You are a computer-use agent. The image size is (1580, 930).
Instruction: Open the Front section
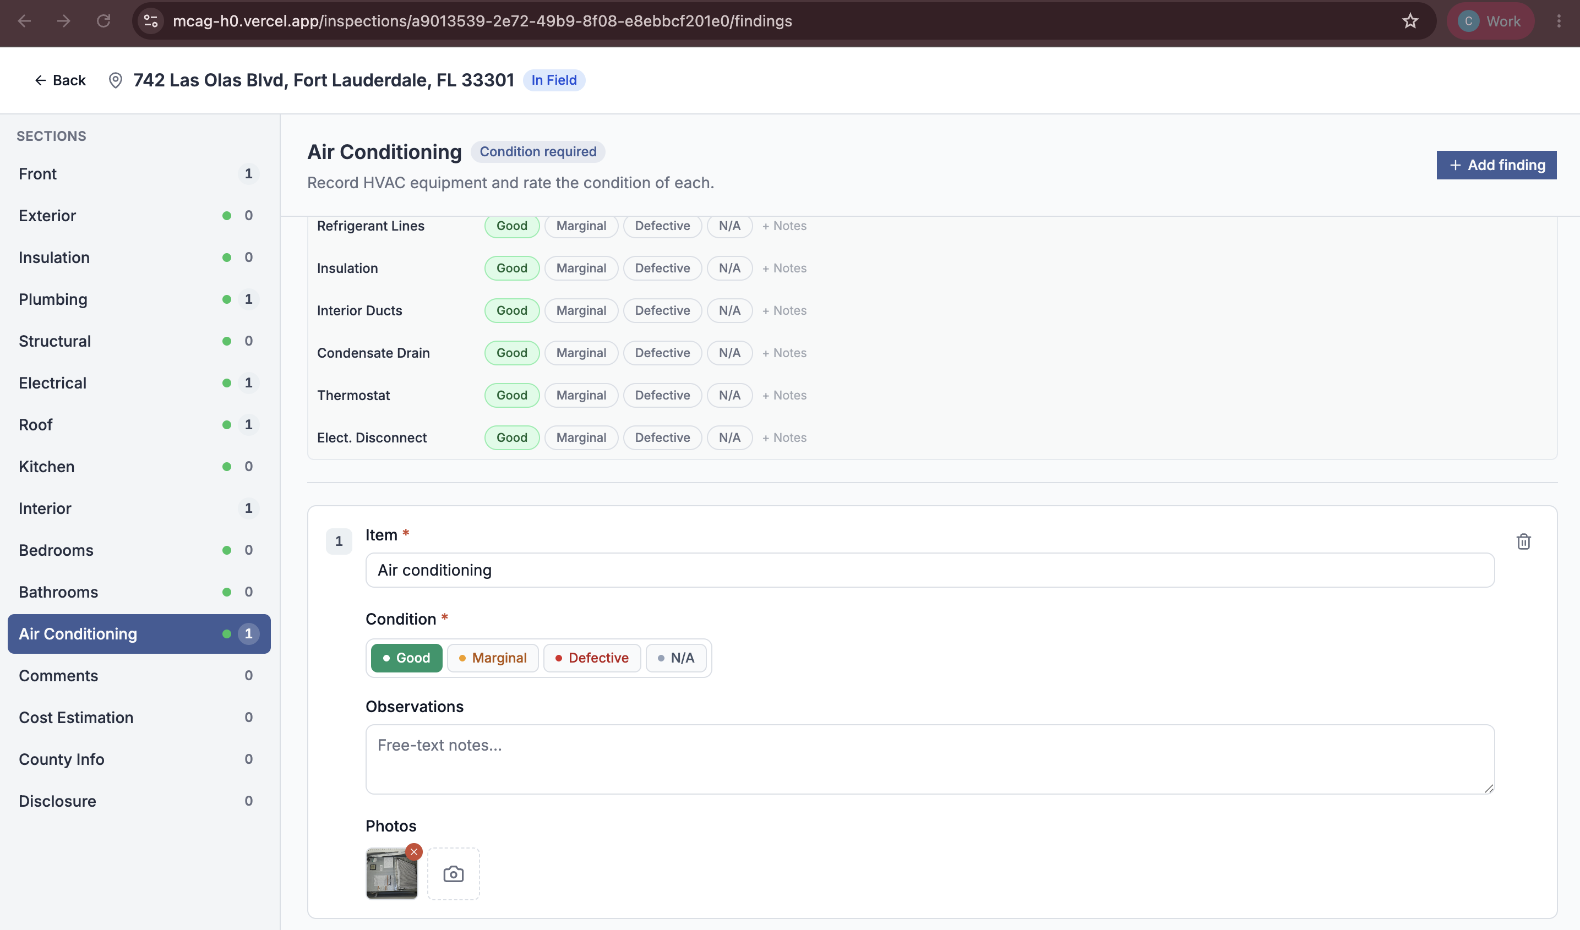click(139, 173)
